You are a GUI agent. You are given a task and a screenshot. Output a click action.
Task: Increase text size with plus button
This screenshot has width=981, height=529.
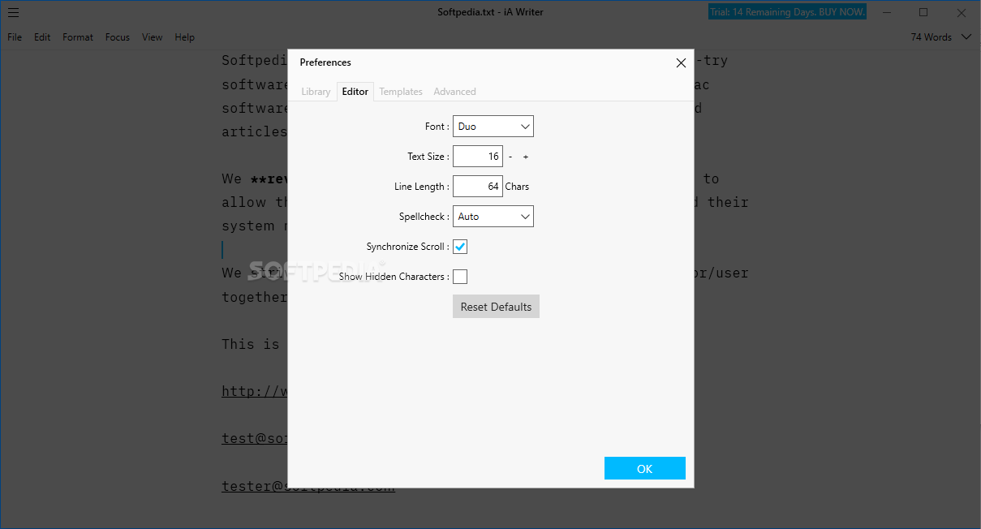(x=526, y=157)
